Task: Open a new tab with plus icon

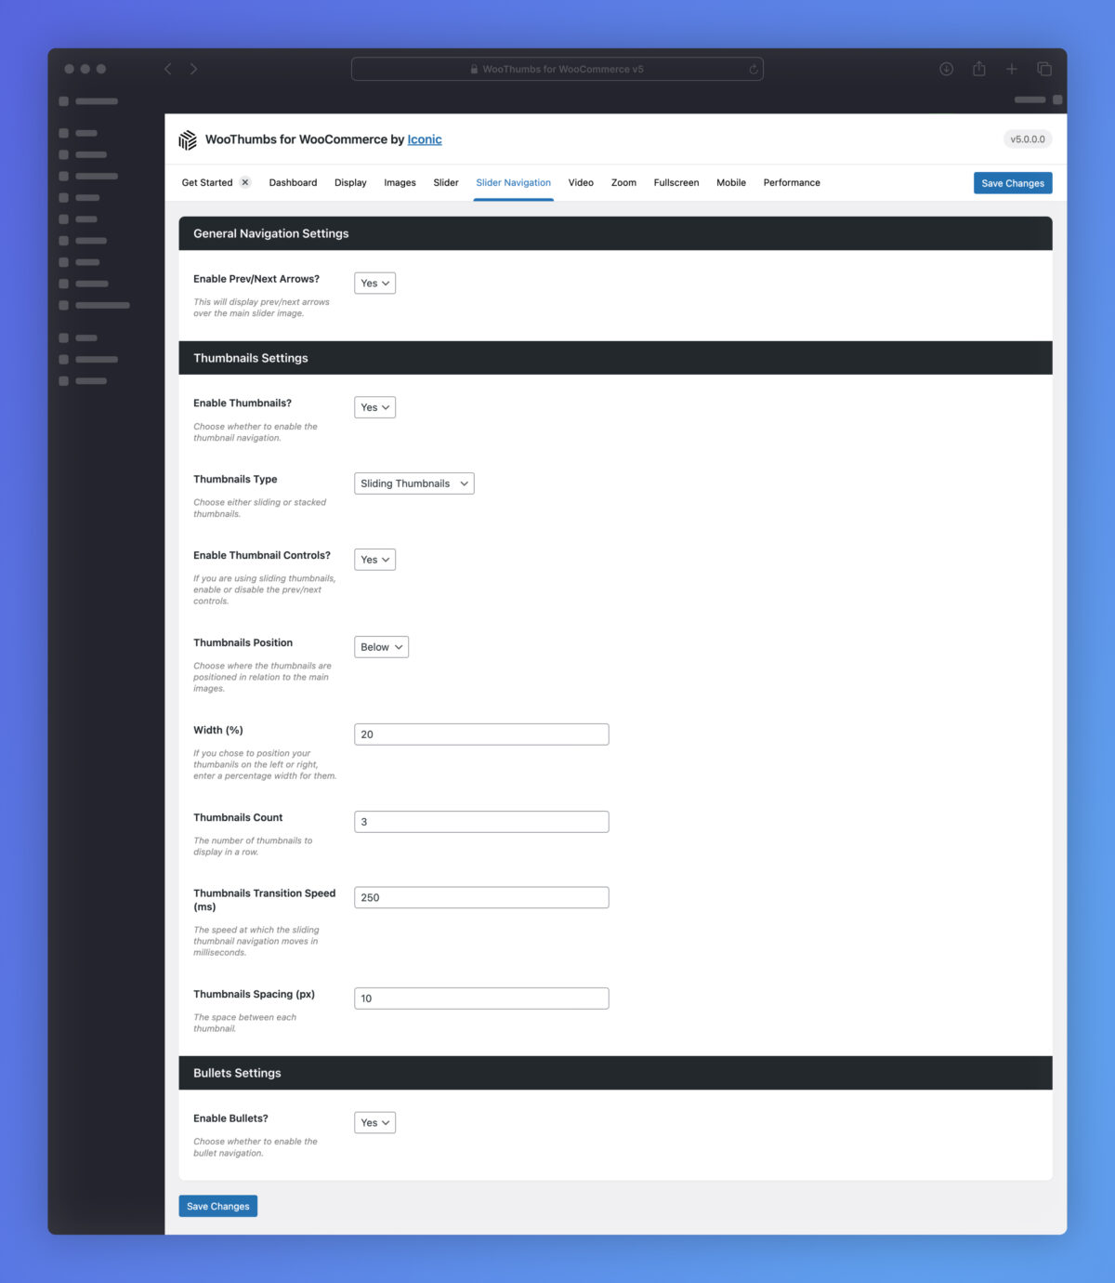Action: (x=1012, y=69)
